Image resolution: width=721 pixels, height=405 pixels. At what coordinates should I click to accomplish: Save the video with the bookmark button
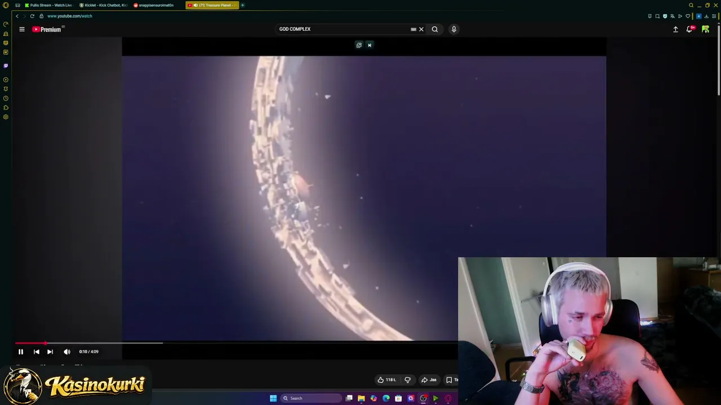click(x=451, y=380)
